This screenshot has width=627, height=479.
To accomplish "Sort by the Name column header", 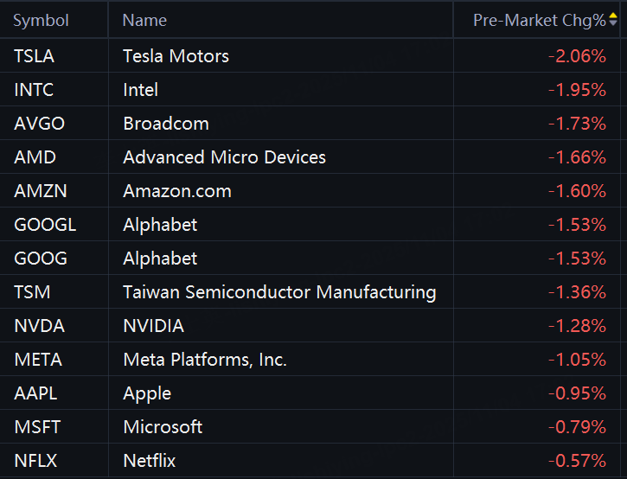I will click(x=144, y=20).
